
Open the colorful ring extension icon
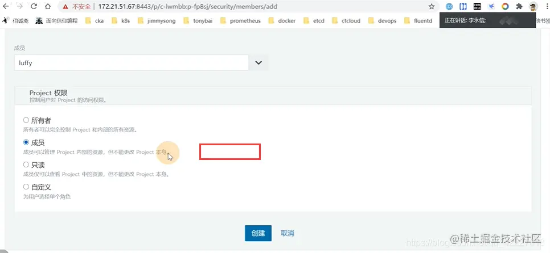point(505,7)
